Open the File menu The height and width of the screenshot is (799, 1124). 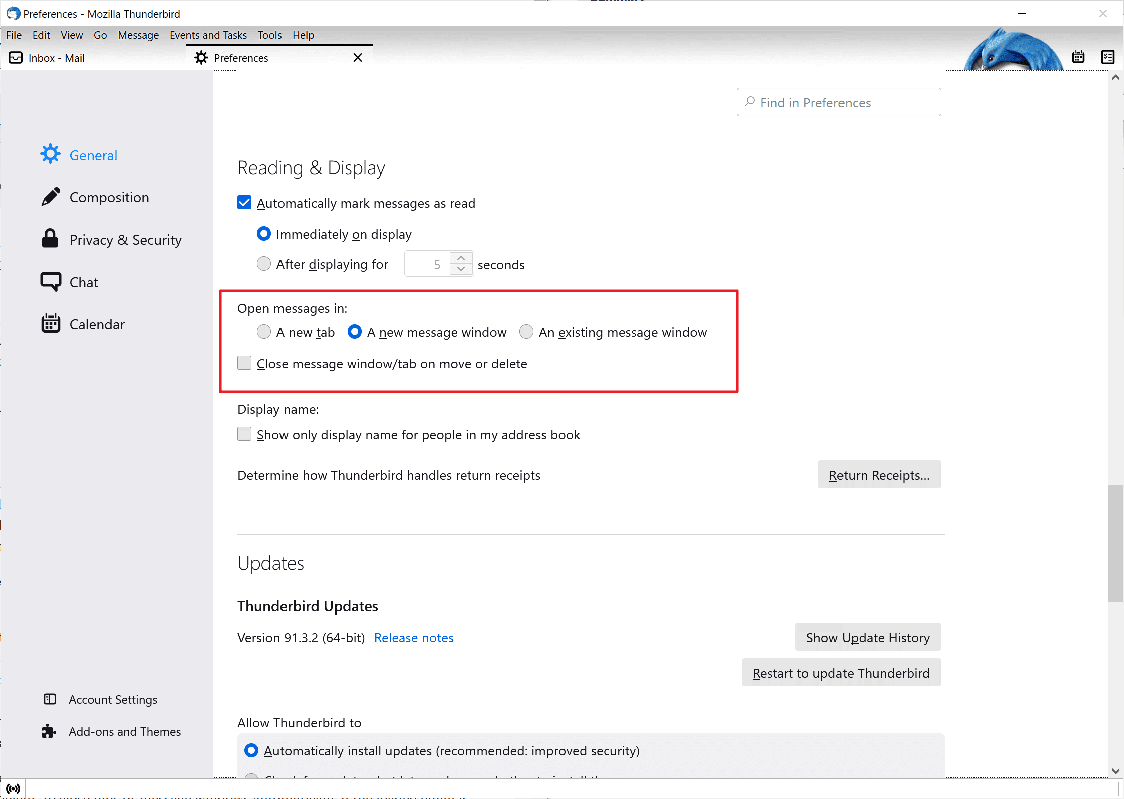click(x=13, y=35)
